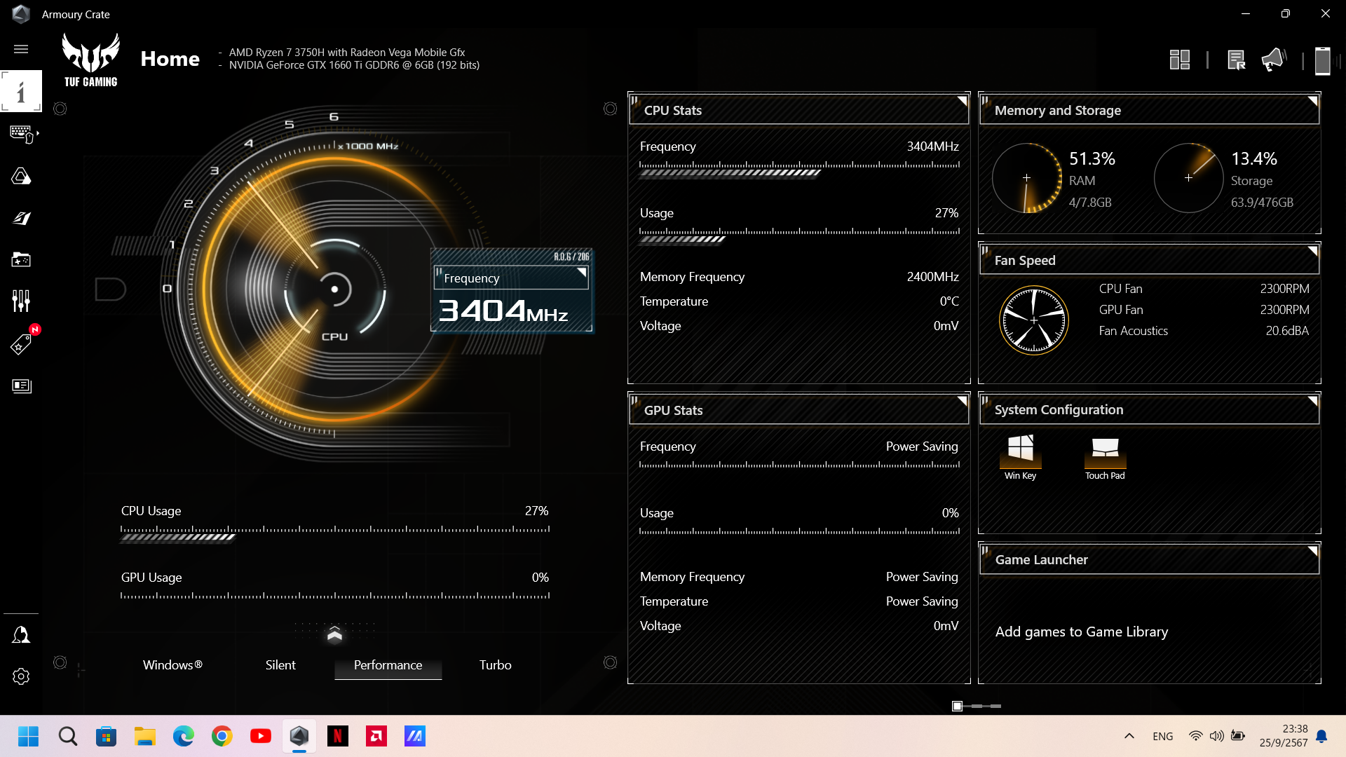
Task: Click the CPU gauge dial center
Action: 334,289
